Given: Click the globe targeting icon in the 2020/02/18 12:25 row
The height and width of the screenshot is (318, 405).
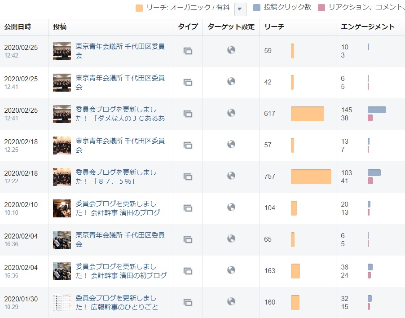Looking at the screenshot, I should click(231, 144).
